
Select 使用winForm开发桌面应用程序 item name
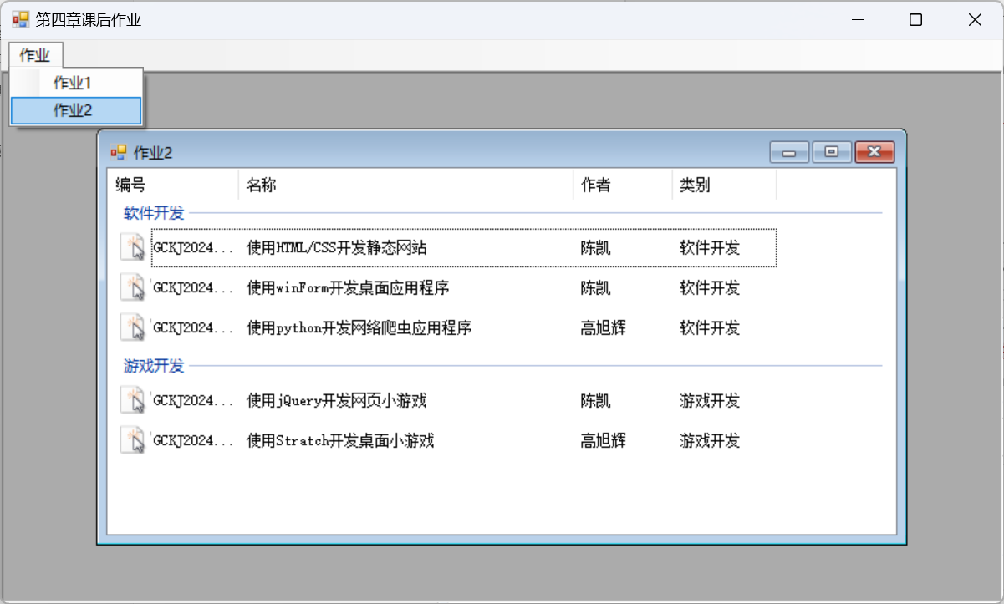click(348, 288)
